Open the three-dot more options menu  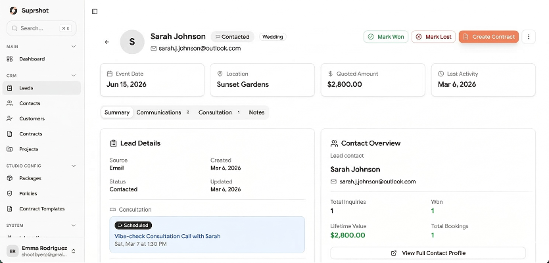[x=529, y=37]
